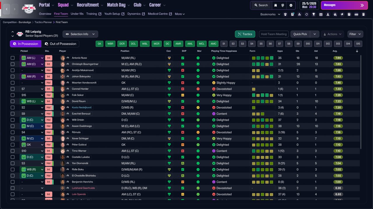Open the globe icon in top bar
373x209 pixels.
[283, 5]
